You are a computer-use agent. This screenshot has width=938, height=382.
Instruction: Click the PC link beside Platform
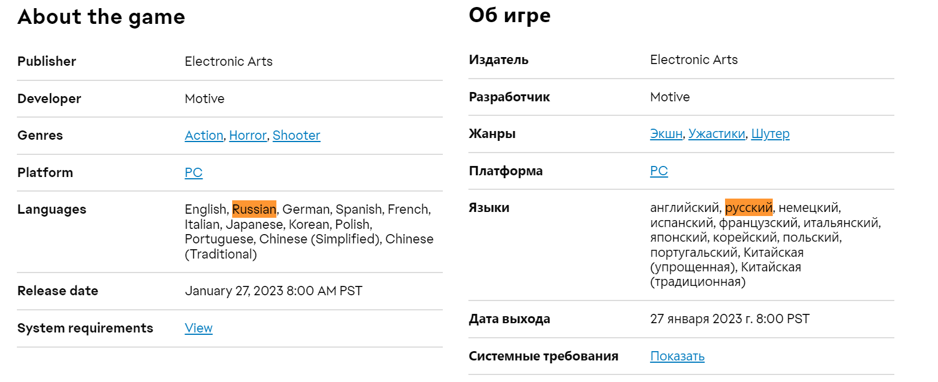[193, 173]
